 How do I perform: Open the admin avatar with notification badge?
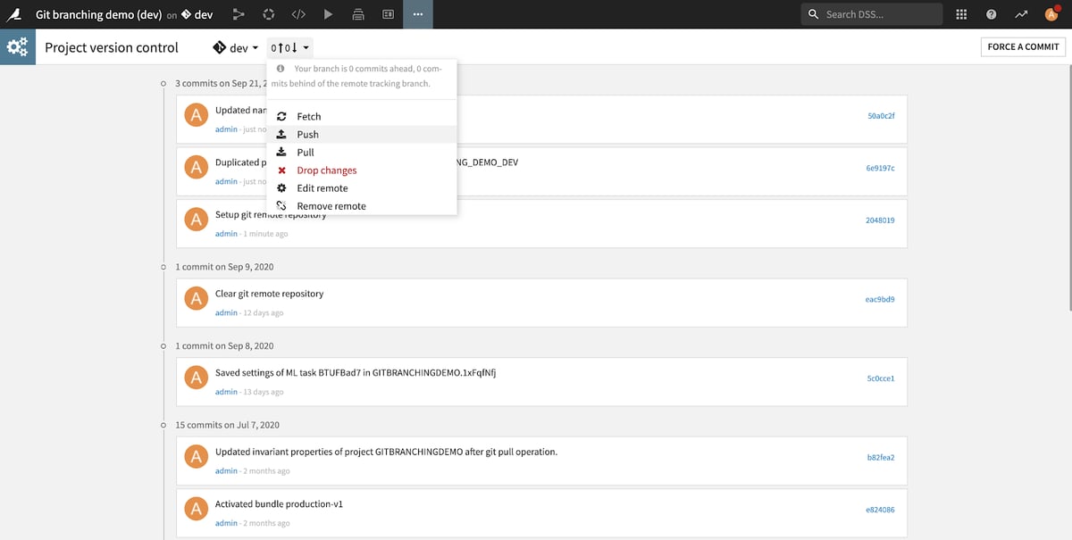[1054, 13]
